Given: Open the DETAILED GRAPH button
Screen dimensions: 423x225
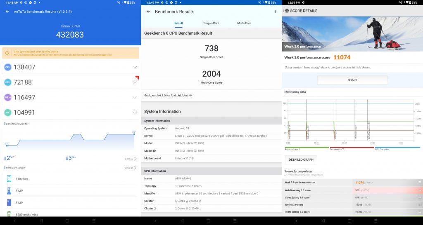Looking at the screenshot, I should point(301,159).
